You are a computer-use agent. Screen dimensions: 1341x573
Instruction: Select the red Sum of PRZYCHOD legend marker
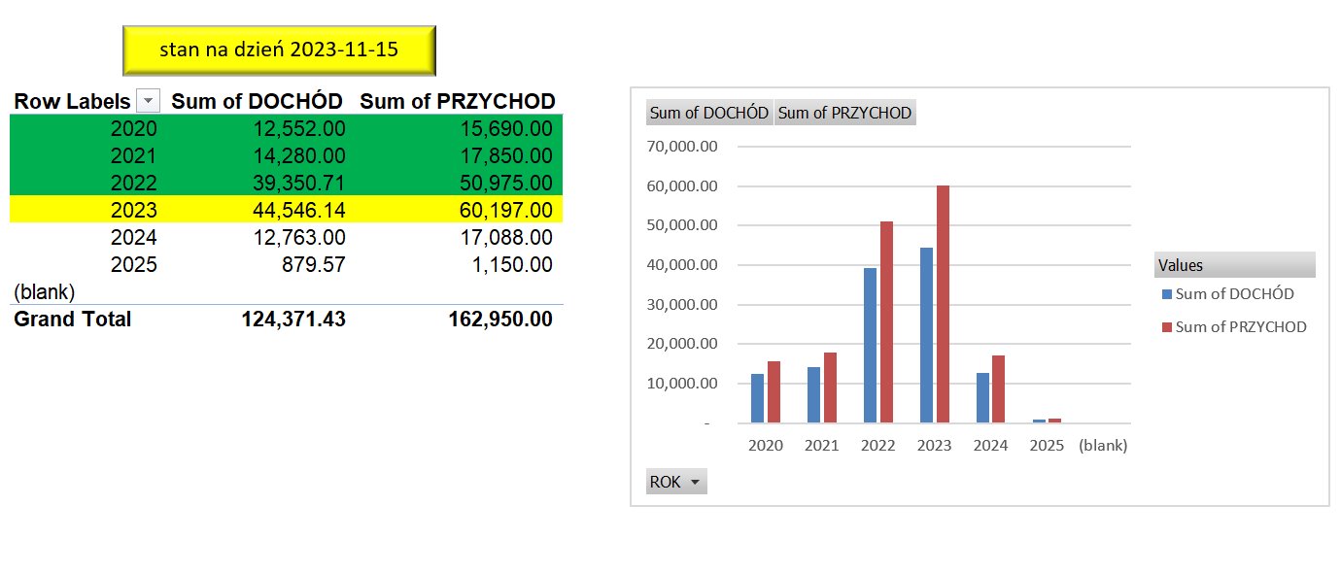tap(1167, 327)
